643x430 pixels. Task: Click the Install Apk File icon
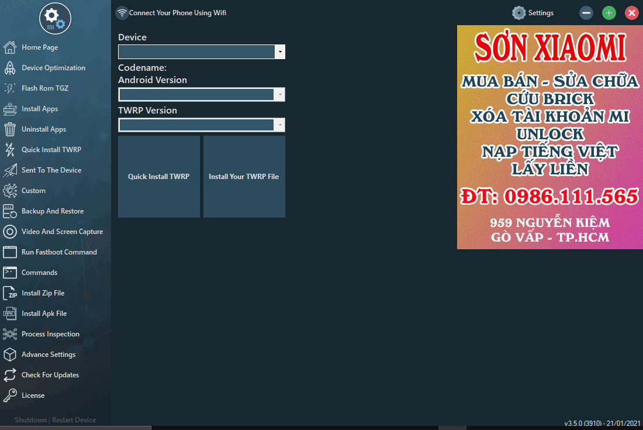click(10, 314)
